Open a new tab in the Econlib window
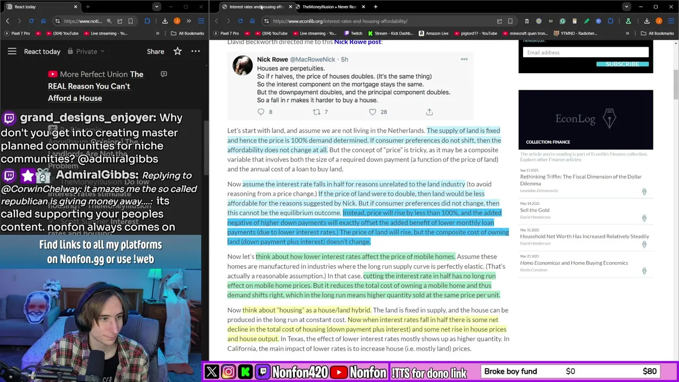The height and width of the screenshot is (382, 679). [376, 7]
